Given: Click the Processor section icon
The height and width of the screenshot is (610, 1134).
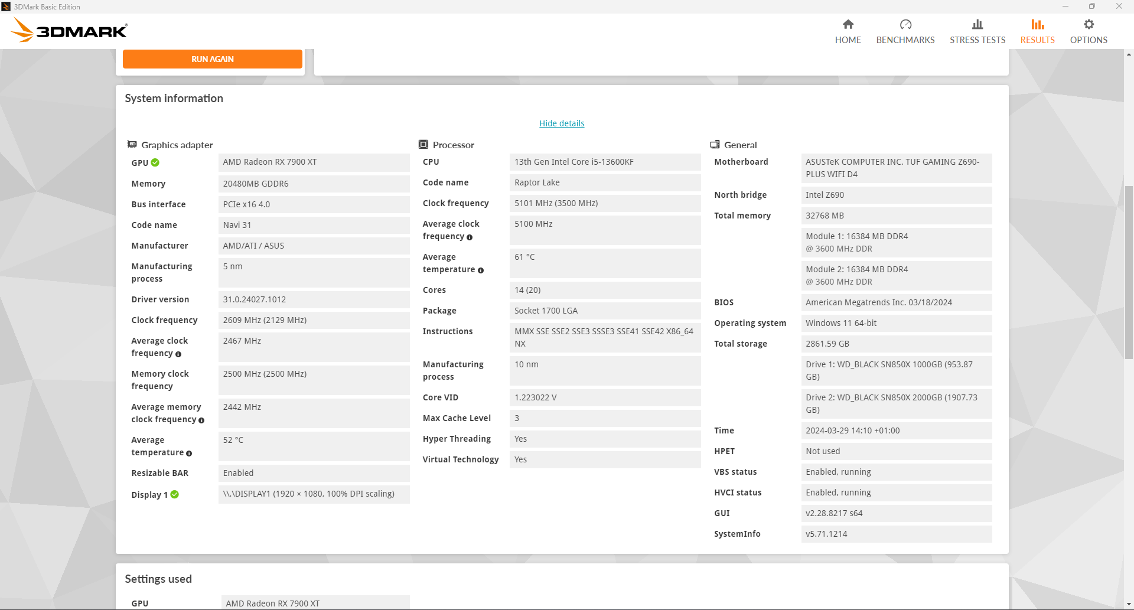Looking at the screenshot, I should click(x=423, y=144).
